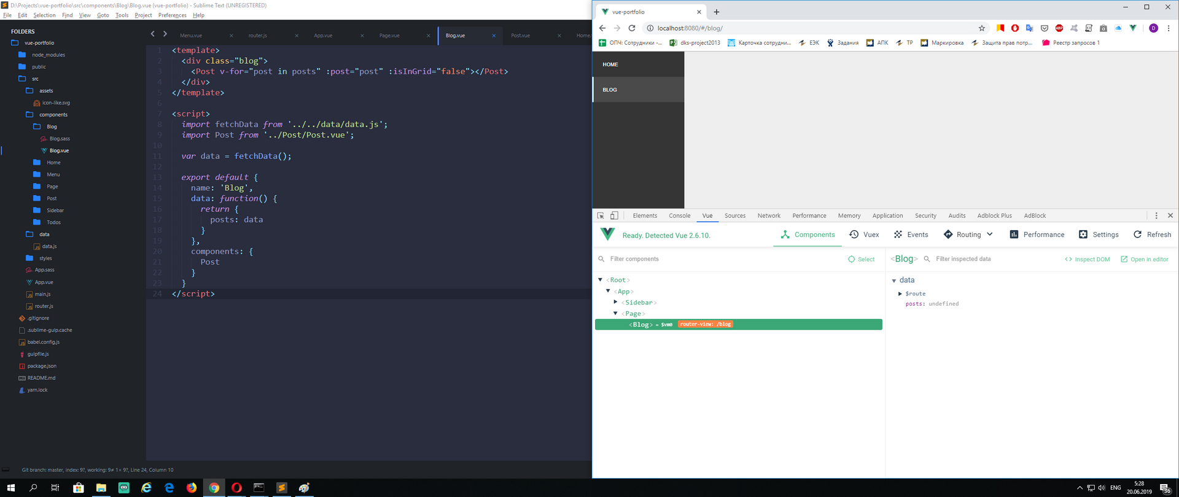The height and width of the screenshot is (497, 1179).
Task: Open the dks-project2013 bookmark
Action: coord(695,43)
